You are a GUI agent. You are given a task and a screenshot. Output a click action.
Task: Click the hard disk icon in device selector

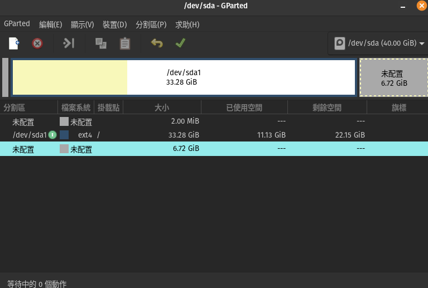pyautogui.click(x=340, y=43)
